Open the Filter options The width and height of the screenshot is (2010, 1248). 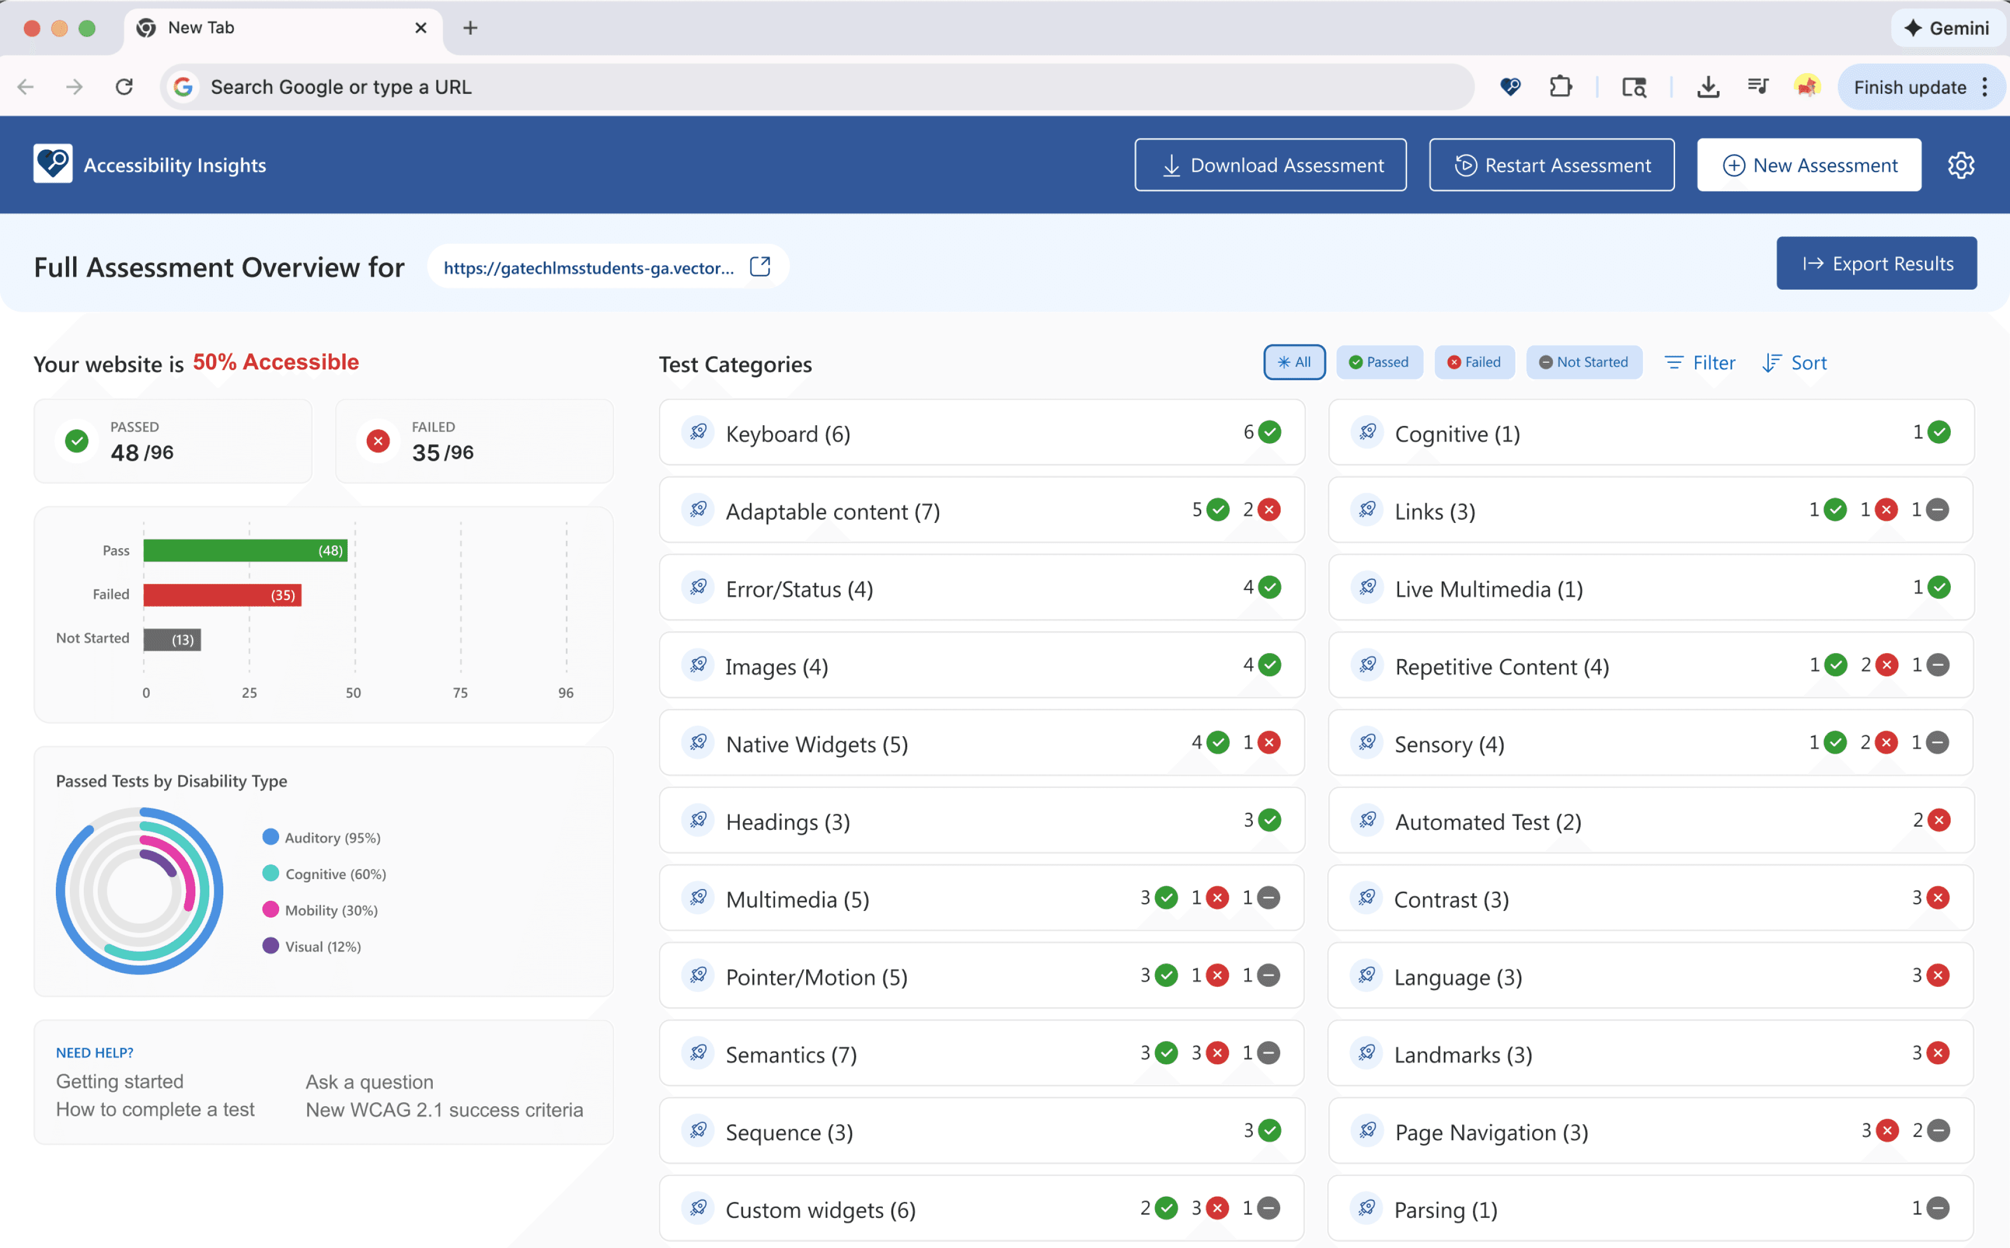[x=1700, y=362]
